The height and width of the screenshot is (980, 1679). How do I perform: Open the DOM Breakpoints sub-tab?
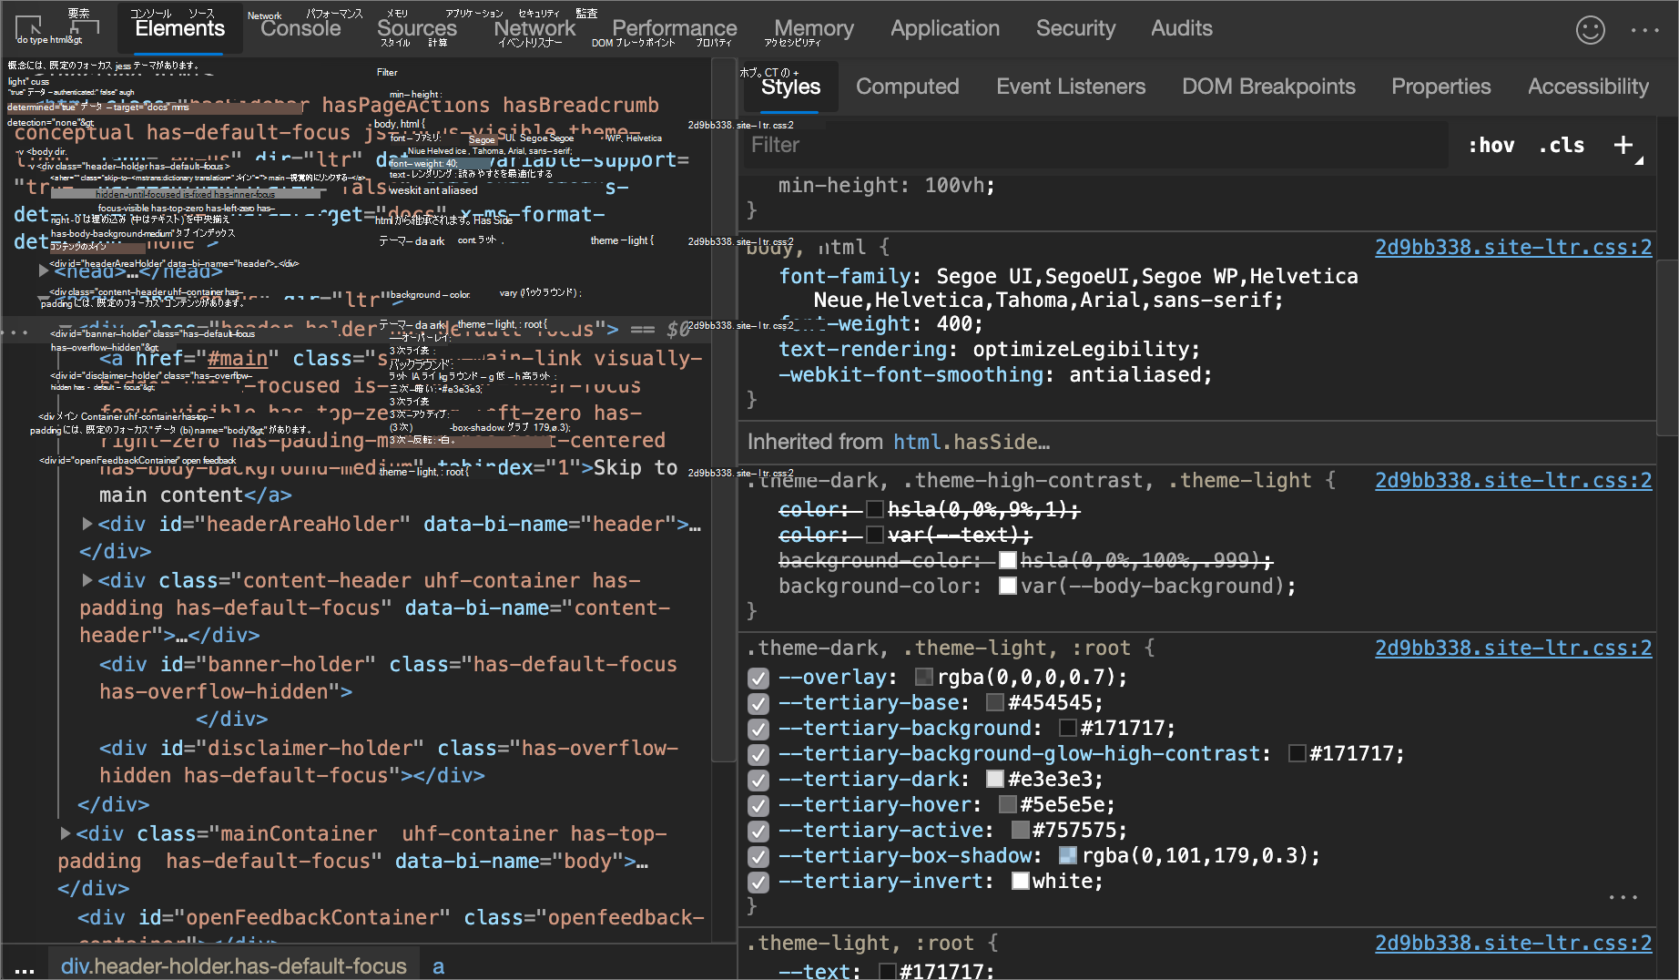coord(1268,87)
